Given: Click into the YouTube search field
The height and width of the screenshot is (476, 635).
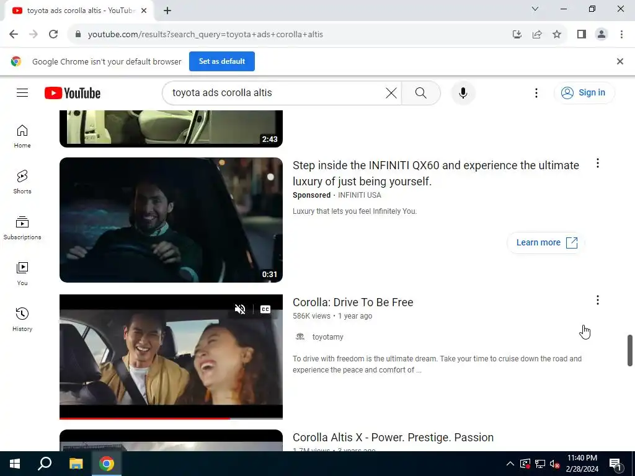Looking at the screenshot, I should pyautogui.click(x=275, y=93).
